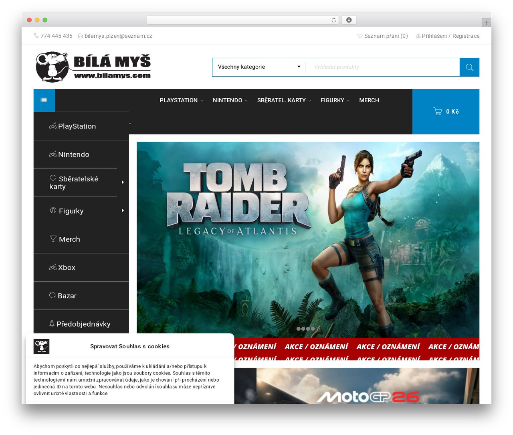Expand Figurky sidebar submenu arrow

(123, 211)
